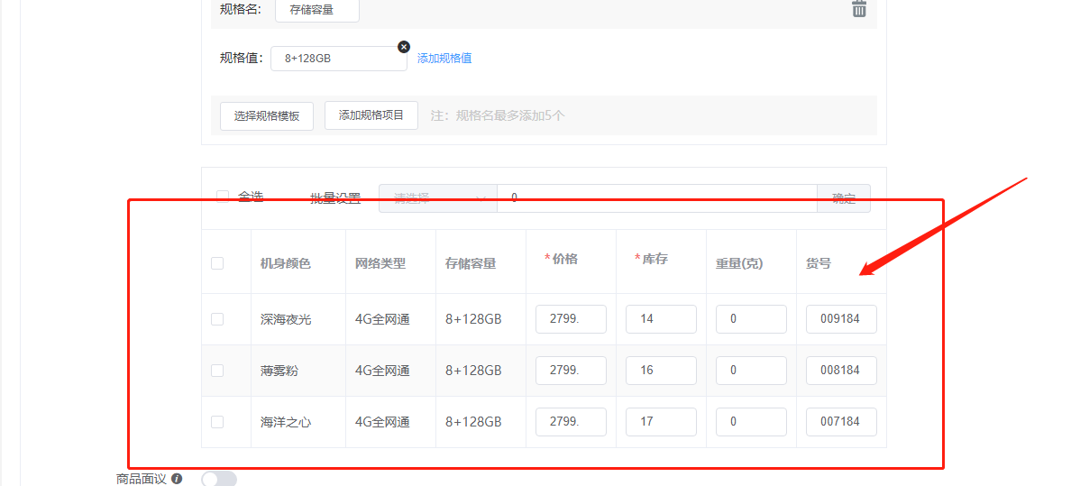Edit the price field for 深海夜光
The height and width of the screenshot is (486, 1071).
point(571,319)
